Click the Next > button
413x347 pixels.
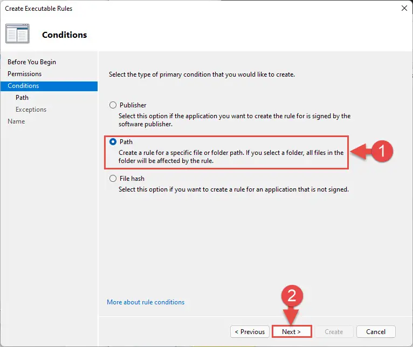click(x=292, y=331)
